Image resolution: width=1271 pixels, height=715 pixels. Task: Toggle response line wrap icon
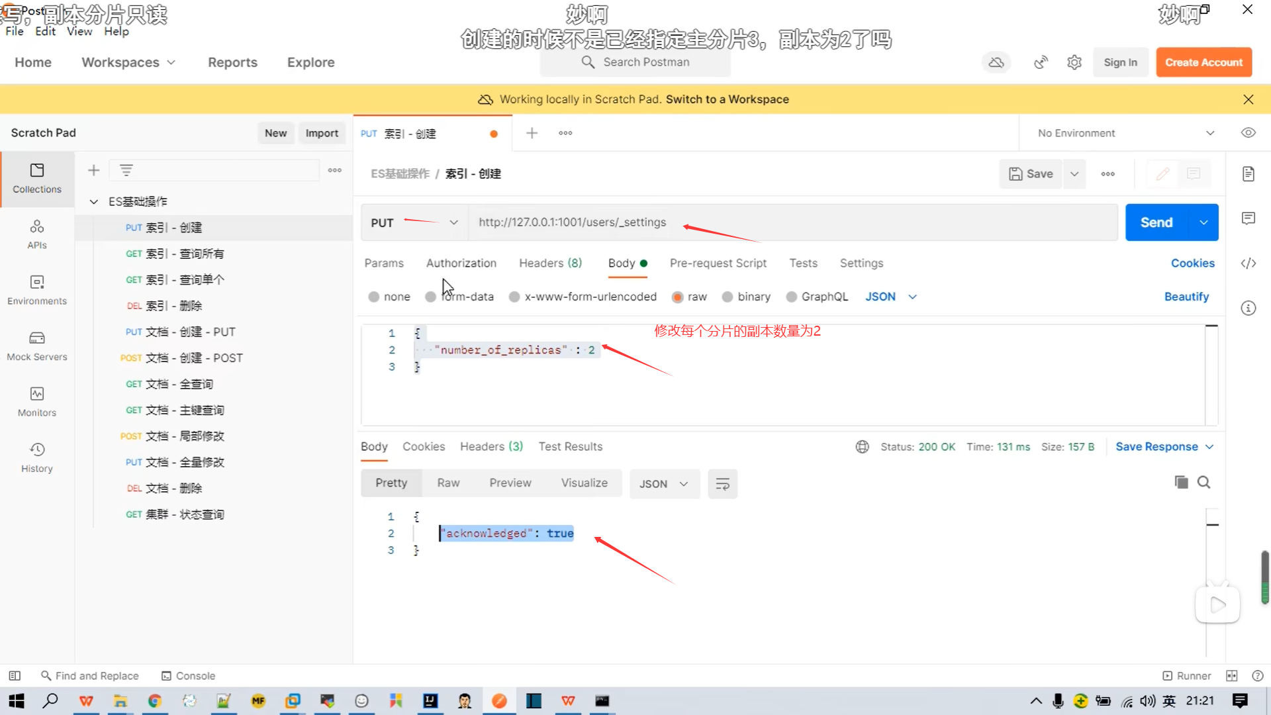[x=722, y=484]
